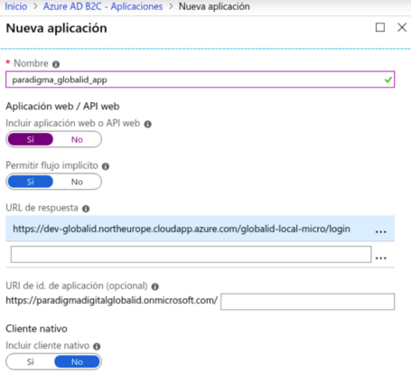
Task: Click info icon next to URL de respuesta
Action: coord(86,209)
